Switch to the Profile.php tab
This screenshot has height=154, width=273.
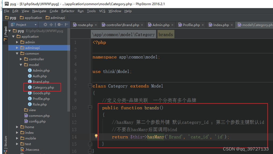pos(191,25)
